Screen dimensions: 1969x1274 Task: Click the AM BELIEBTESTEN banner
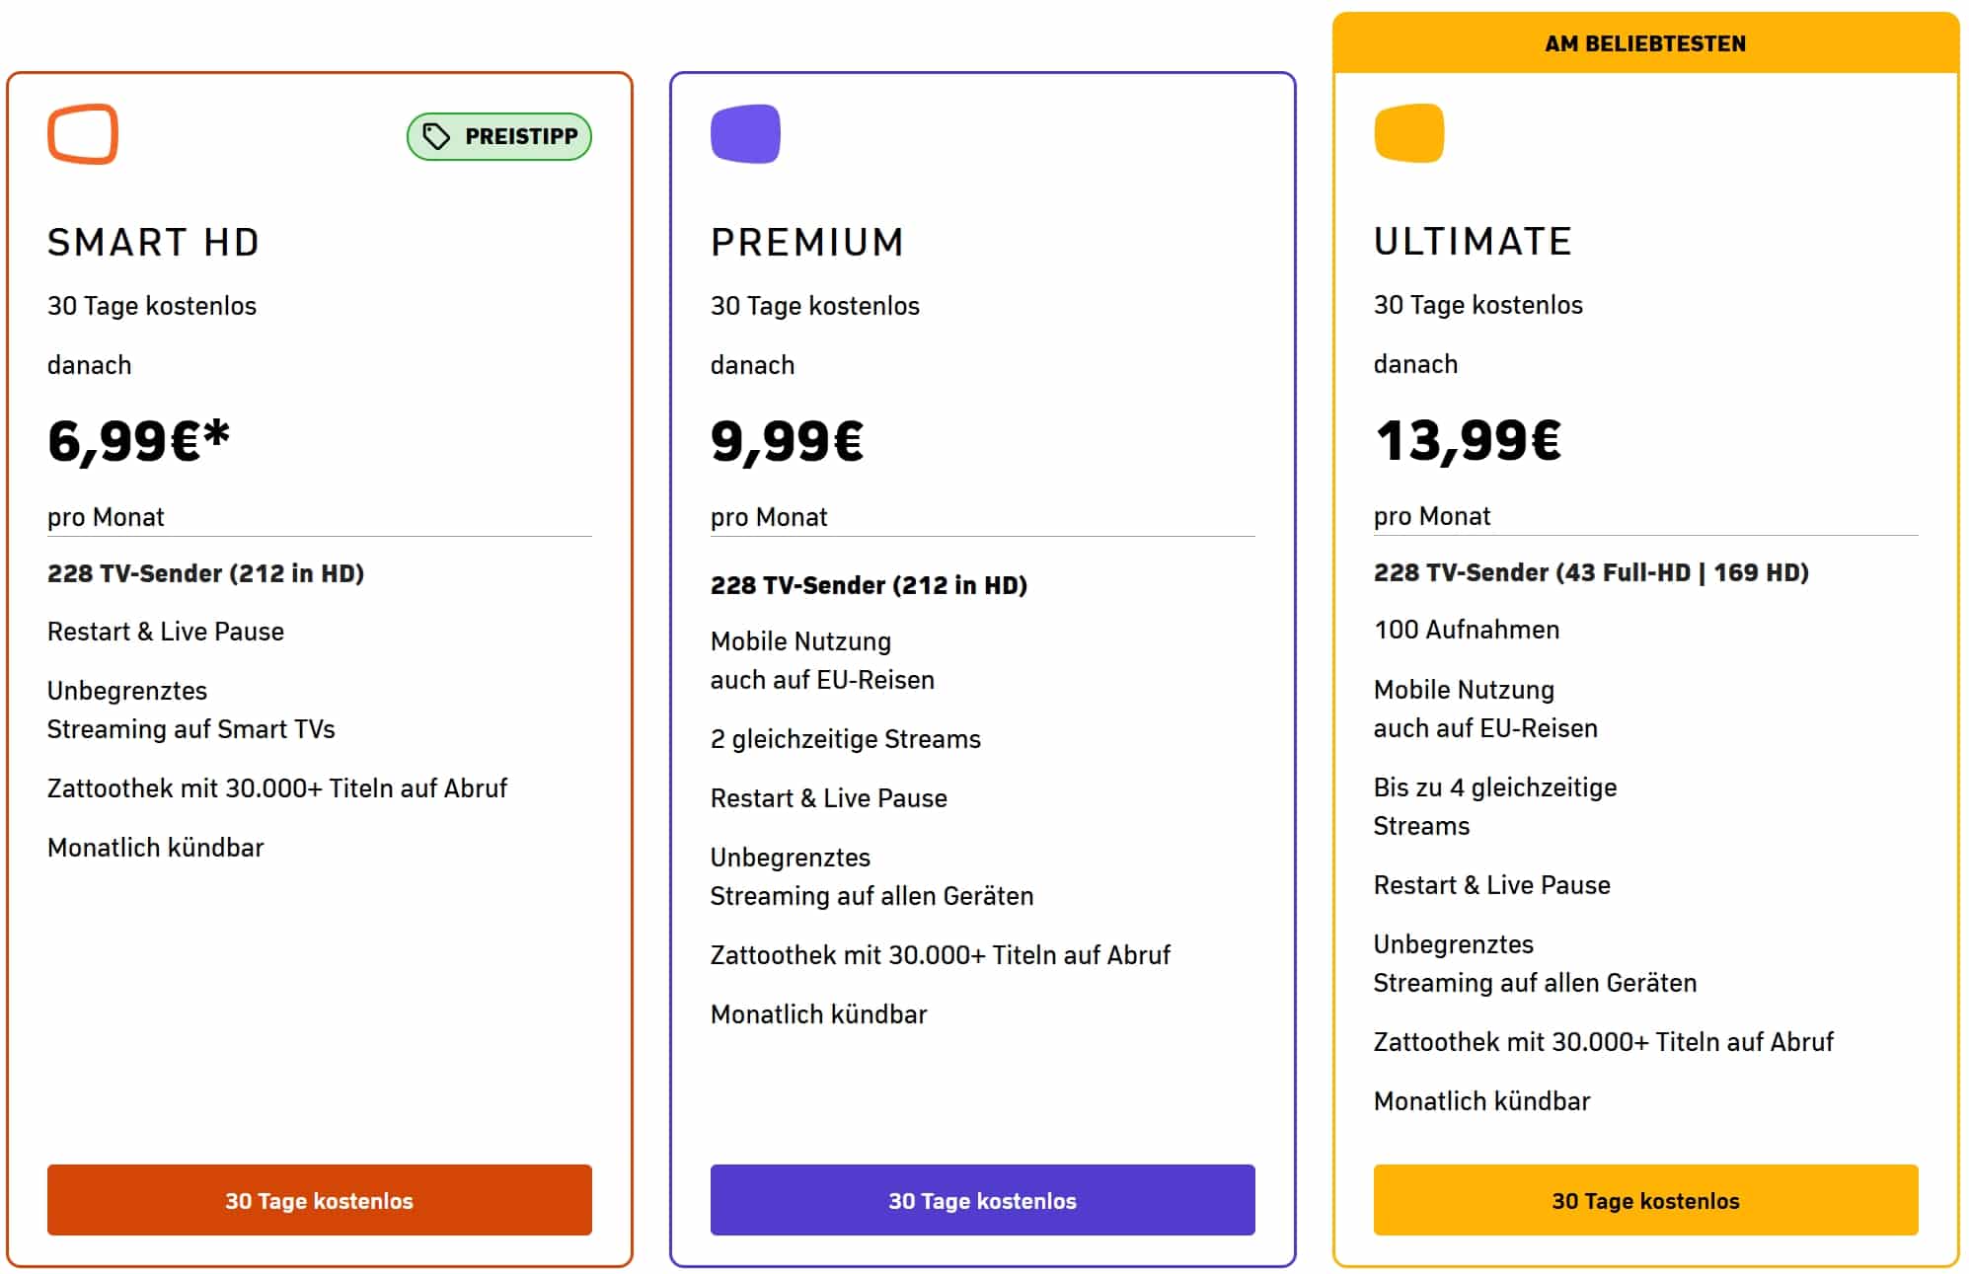pyautogui.click(x=1646, y=42)
